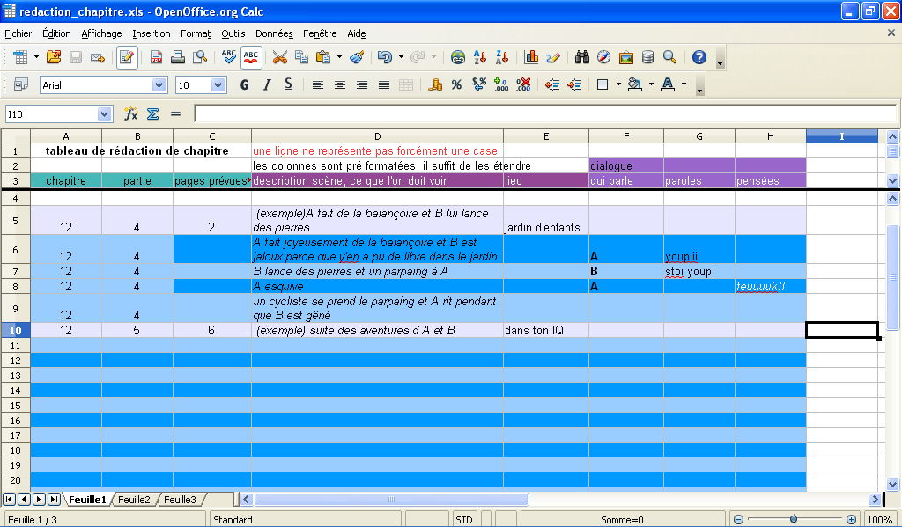This screenshot has height=527, width=902.
Task: Open the Insertion menu
Action: pyautogui.click(x=152, y=33)
